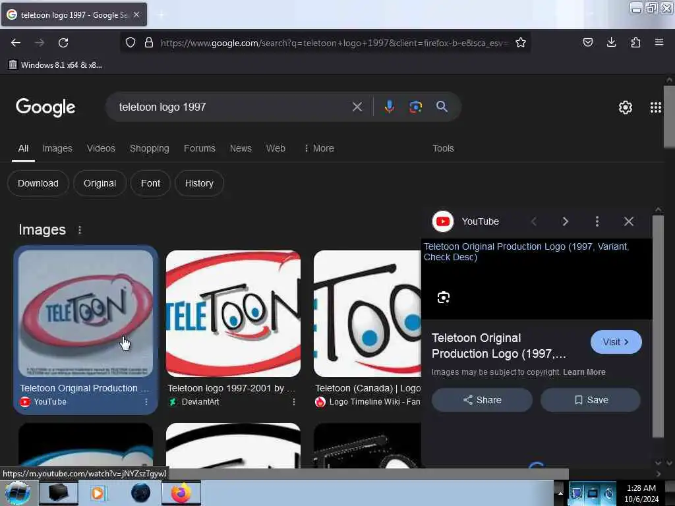Screen dimensions: 675x506
Task: Switch to the Images tab
Action: (x=57, y=148)
